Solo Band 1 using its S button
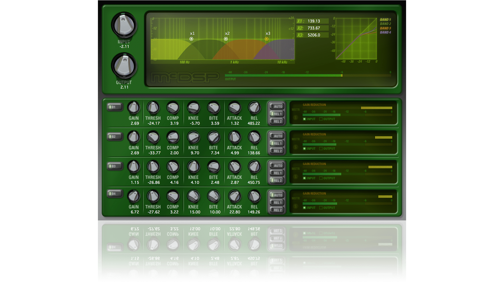Screen dimensions: 504x283 coord(295,118)
